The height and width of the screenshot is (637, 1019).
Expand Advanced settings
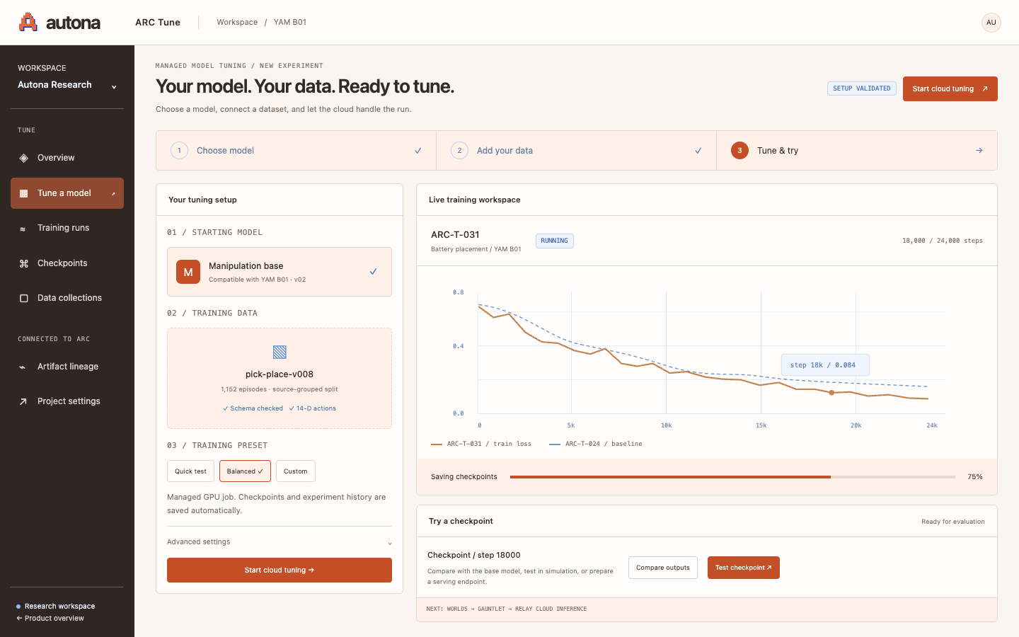tap(280, 542)
